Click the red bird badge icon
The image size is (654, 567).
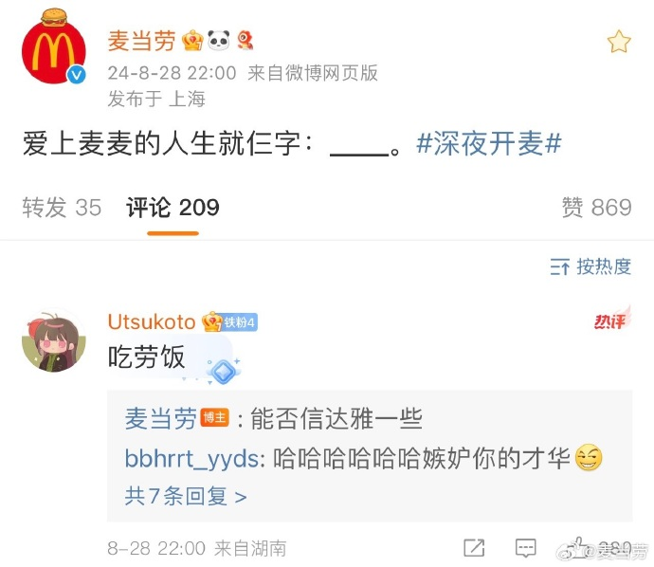pos(245,41)
